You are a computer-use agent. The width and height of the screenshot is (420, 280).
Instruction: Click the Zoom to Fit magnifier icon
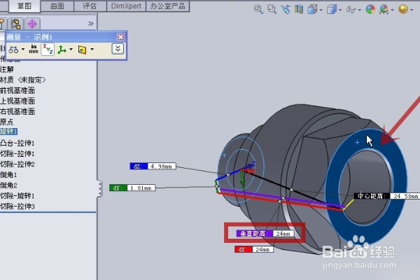tap(258, 9)
